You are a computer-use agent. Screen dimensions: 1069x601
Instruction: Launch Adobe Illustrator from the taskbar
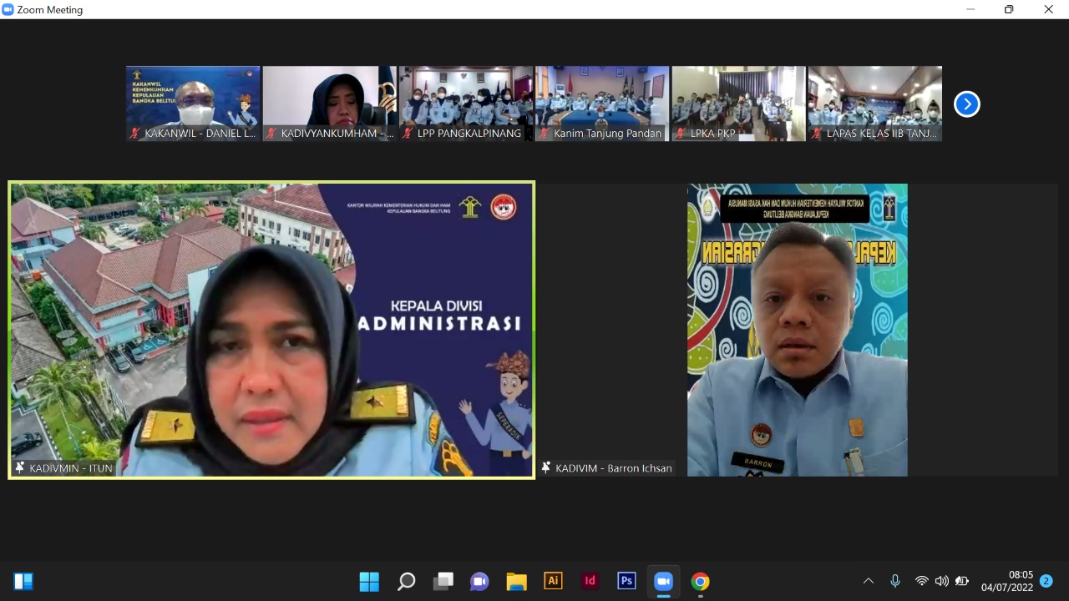pyautogui.click(x=553, y=582)
